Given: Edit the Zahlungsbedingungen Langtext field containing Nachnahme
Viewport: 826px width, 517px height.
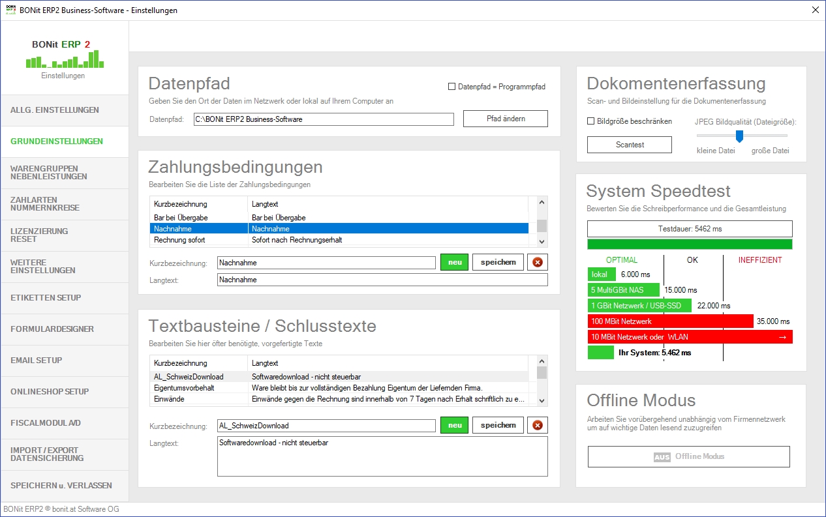Looking at the screenshot, I should (x=382, y=280).
